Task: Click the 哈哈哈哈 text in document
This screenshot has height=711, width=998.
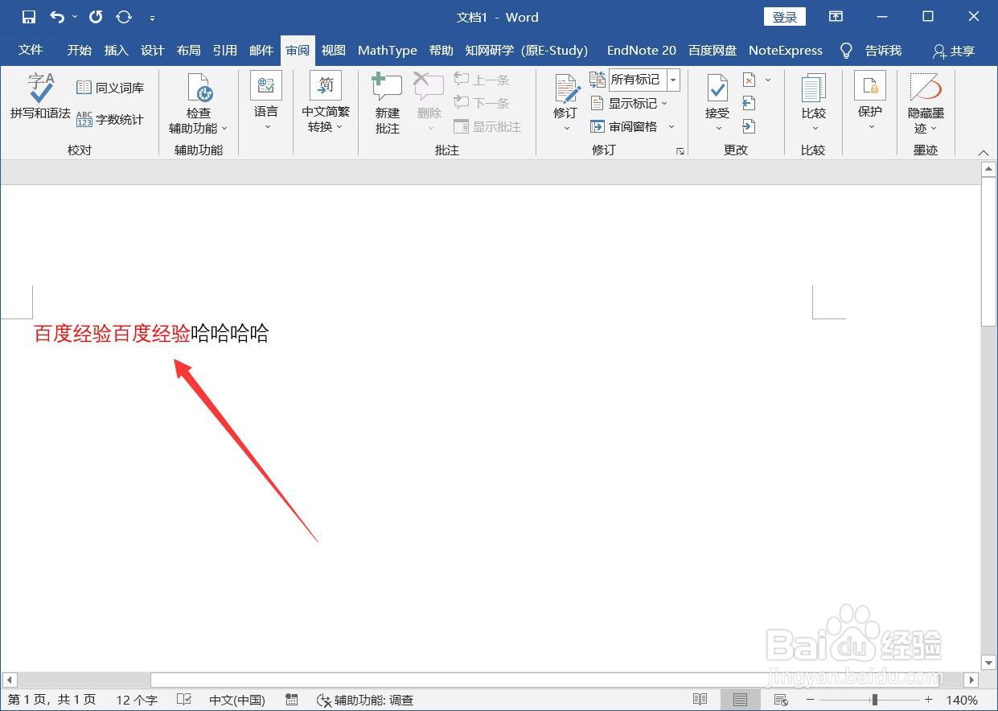Action: (230, 334)
